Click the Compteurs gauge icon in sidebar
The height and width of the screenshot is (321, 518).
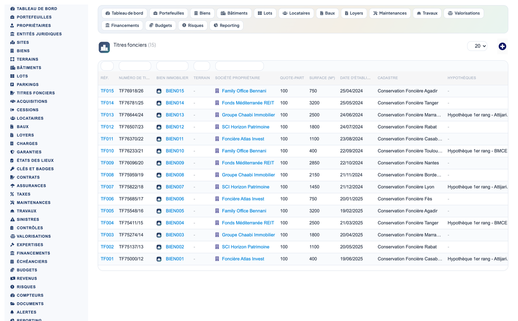click(13, 296)
